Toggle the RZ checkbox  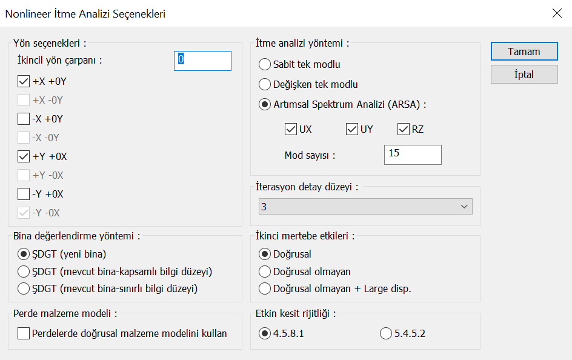pyautogui.click(x=404, y=129)
